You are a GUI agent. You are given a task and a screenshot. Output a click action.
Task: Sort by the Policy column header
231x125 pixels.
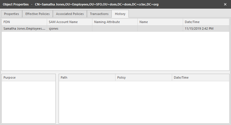coord(143,77)
